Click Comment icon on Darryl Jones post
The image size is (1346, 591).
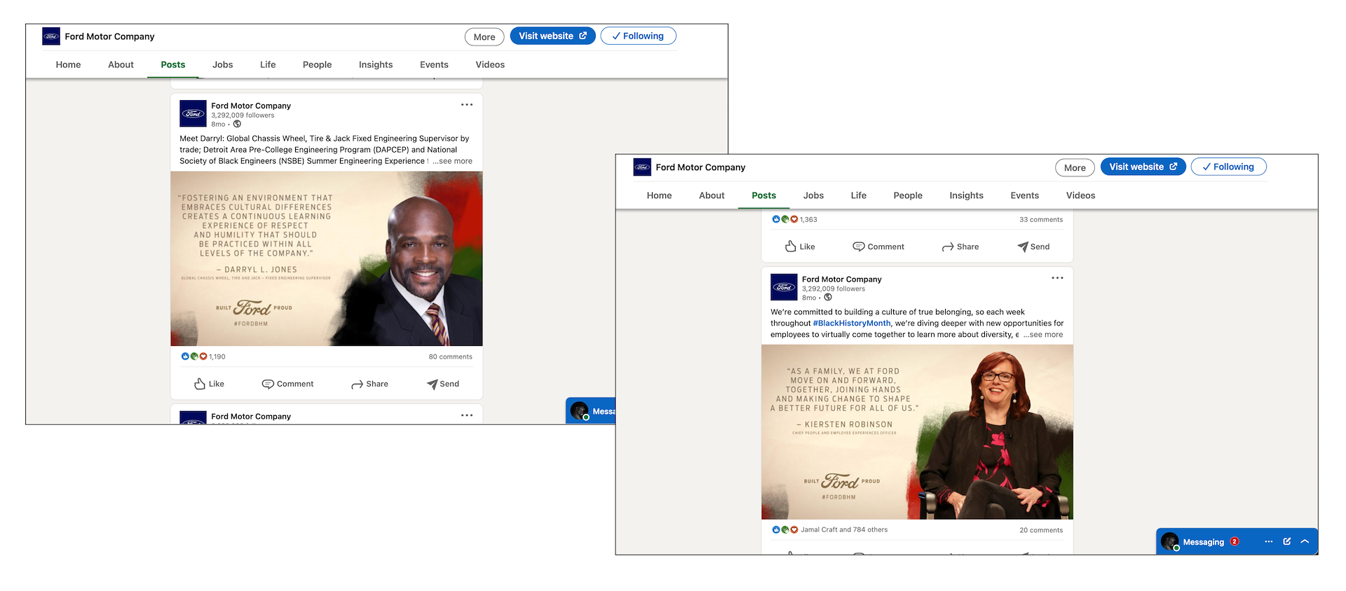click(x=268, y=384)
